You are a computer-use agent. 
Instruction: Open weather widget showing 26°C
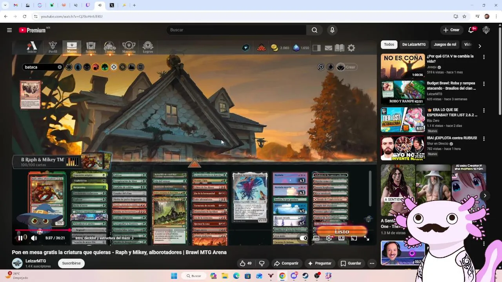pos(16,276)
